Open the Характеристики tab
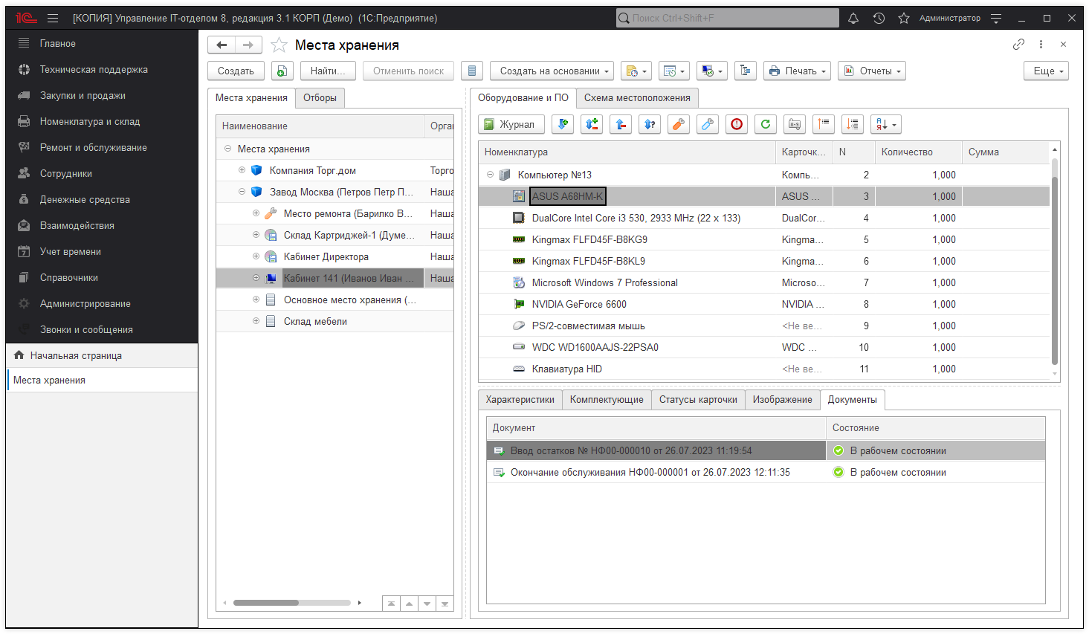 click(520, 400)
